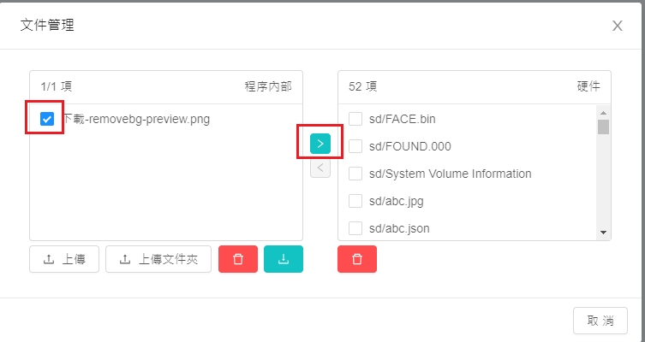The width and height of the screenshot is (645, 342).
Task: Close the 文件管理 dialog with X
Action: click(617, 26)
